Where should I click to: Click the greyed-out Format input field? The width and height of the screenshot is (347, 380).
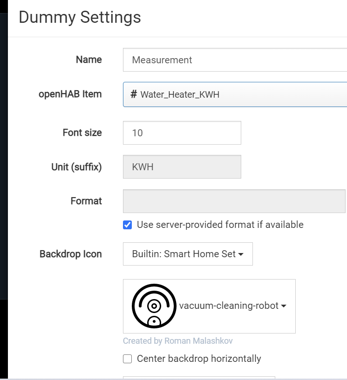234,201
